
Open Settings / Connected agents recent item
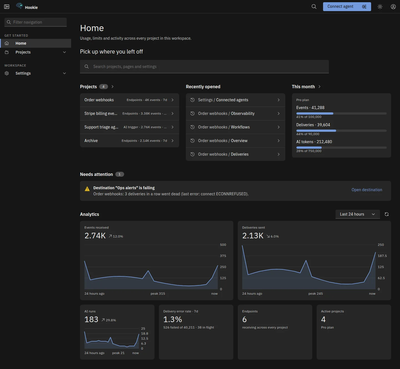coord(236,100)
